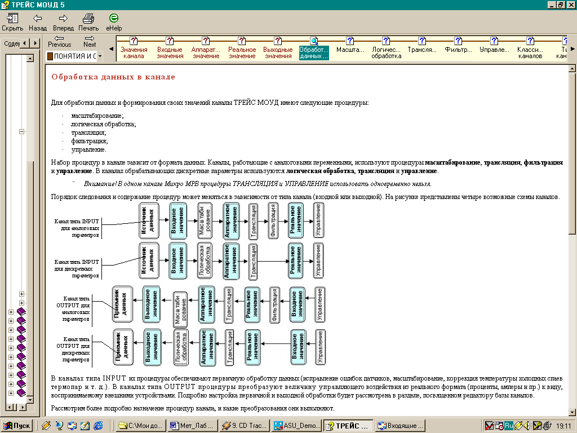Collapse the open tree node with the minus box

[x=21, y=131]
